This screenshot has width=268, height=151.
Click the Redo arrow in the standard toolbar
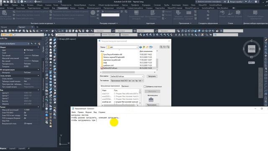pos(46,31)
